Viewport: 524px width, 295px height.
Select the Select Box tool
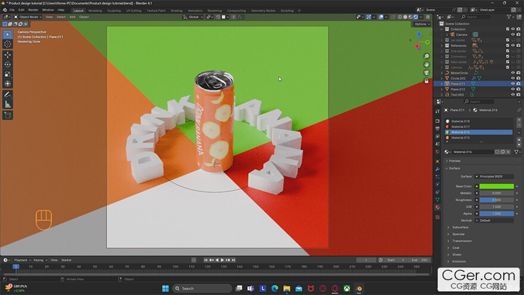pos(8,35)
